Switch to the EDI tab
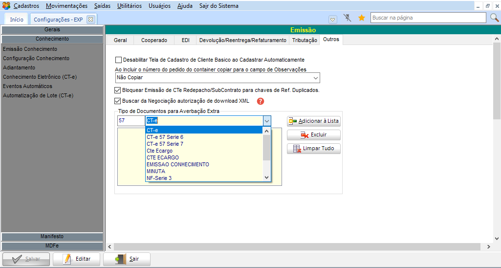This screenshot has height=268, width=501. tap(186, 40)
